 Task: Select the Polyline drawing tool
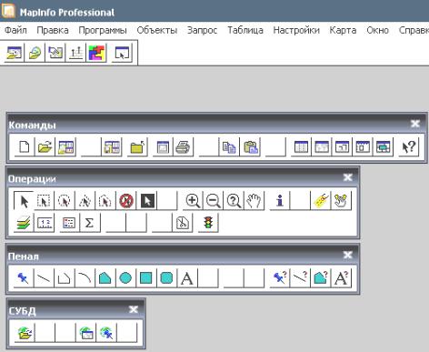65,278
